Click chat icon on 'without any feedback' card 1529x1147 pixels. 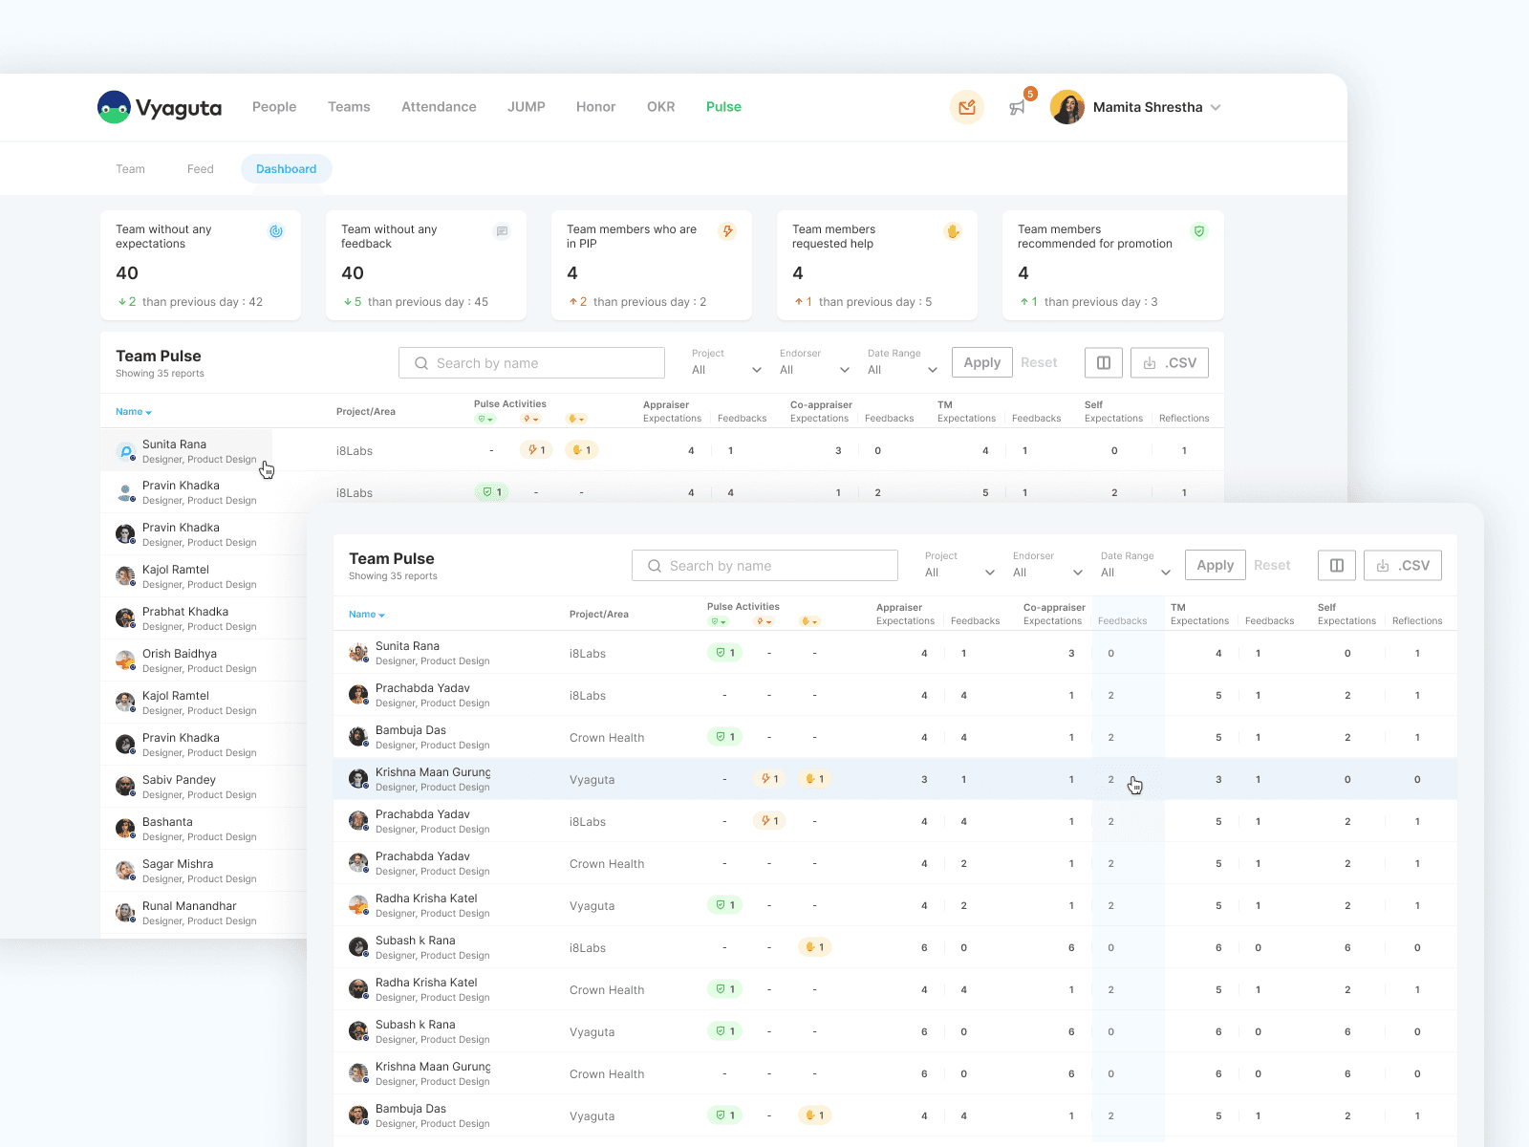point(502,231)
